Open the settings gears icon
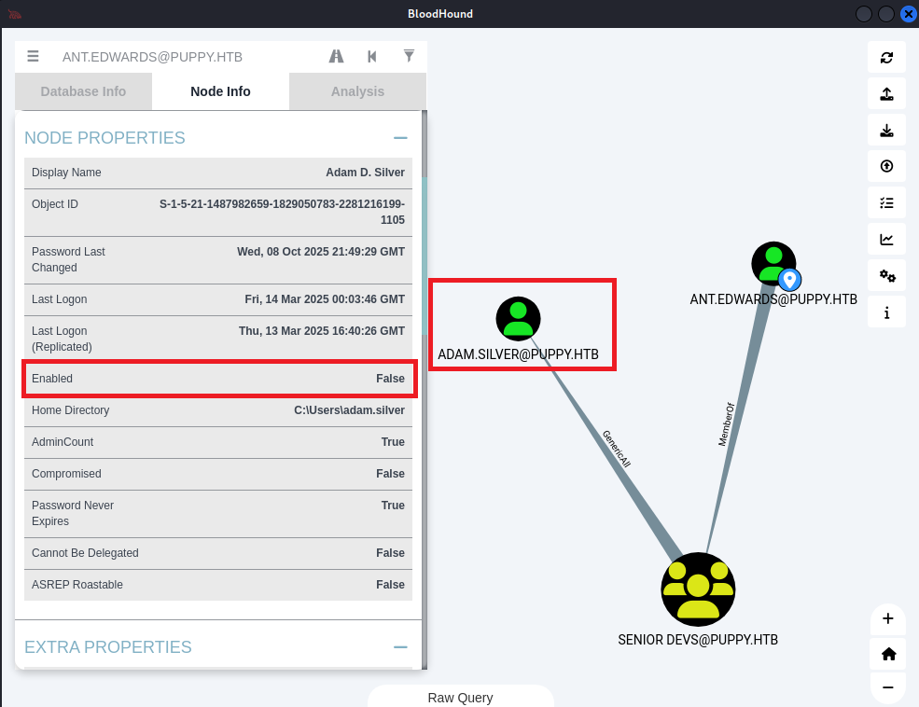 point(886,276)
